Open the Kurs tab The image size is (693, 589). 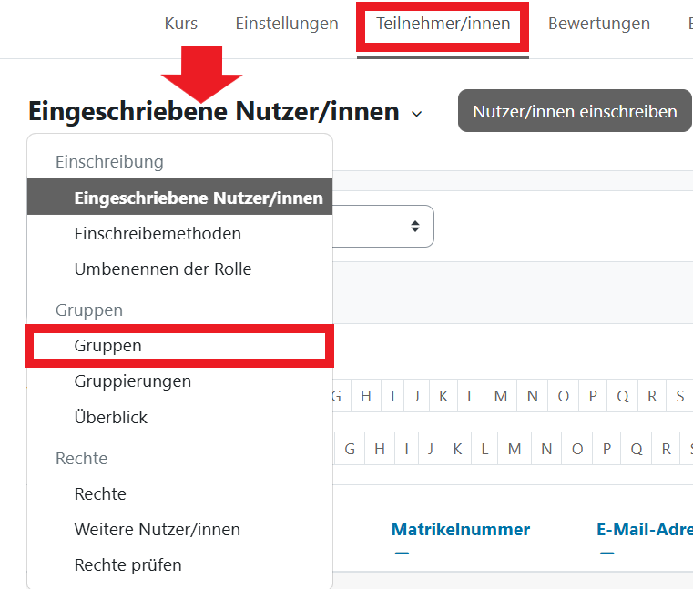181,24
